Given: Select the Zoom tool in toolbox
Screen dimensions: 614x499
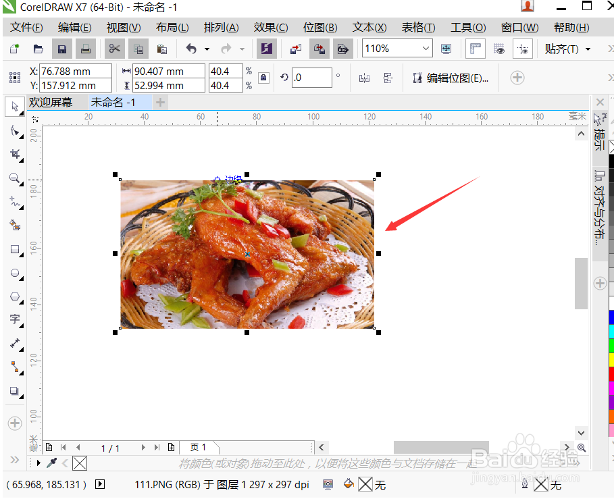Looking at the screenshot, I should (x=15, y=178).
